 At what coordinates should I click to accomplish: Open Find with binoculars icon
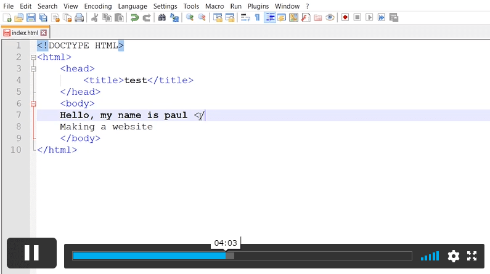162,18
